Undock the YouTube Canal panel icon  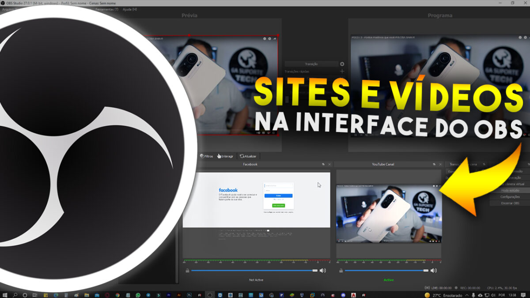(x=435, y=164)
